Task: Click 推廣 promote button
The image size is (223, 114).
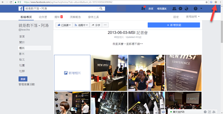Action: [23, 79]
